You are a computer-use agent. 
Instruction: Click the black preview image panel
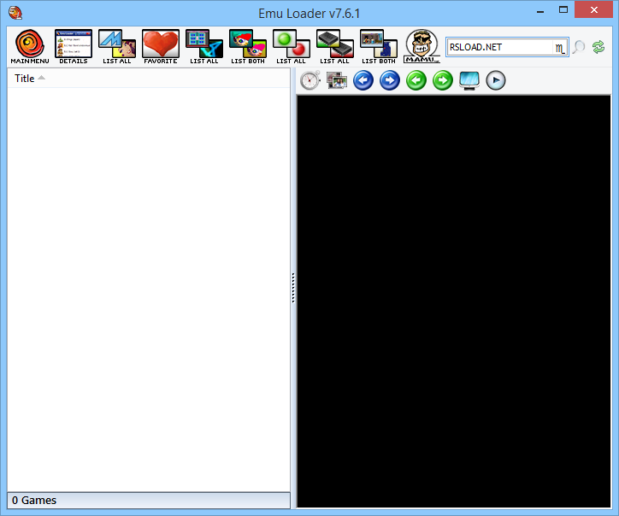tap(454, 302)
